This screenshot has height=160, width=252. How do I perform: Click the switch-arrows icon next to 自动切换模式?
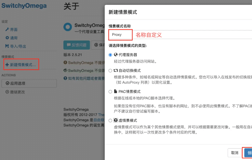coord(116,71)
